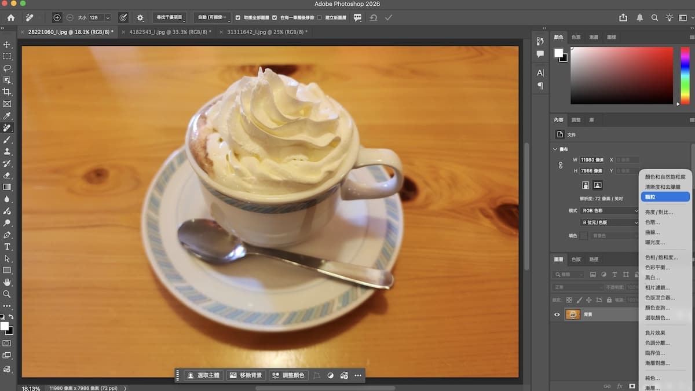Activate the Zoom tool
This screenshot has width=695, height=391.
pyautogui.click(x=7, y=294)
